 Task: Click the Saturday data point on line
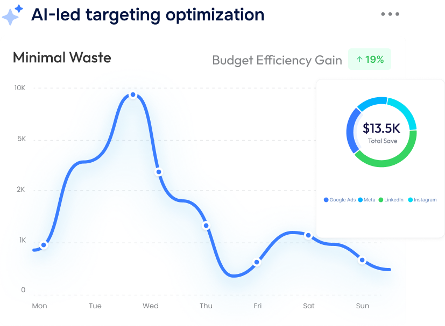pos(308,235)
